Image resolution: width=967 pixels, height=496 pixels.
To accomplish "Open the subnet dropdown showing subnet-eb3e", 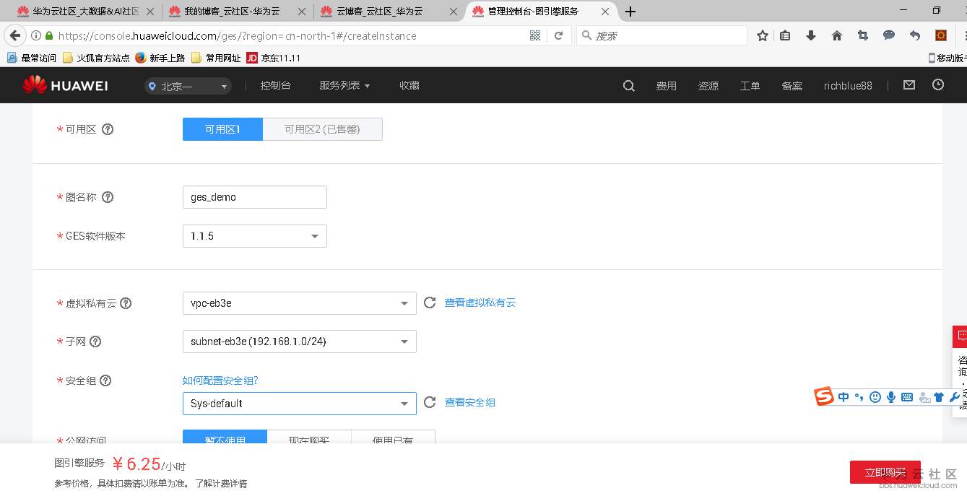I will [x=299, y=341].
